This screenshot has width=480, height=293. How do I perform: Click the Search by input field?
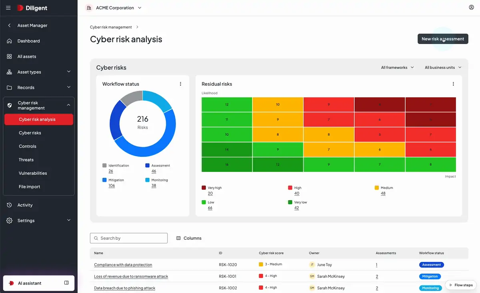tap(129, 238)
